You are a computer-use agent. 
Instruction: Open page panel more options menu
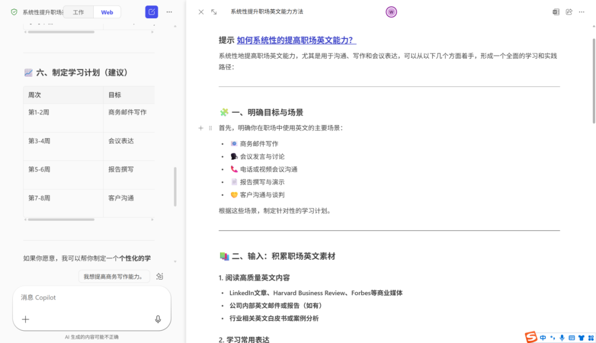tap(582, 12)
